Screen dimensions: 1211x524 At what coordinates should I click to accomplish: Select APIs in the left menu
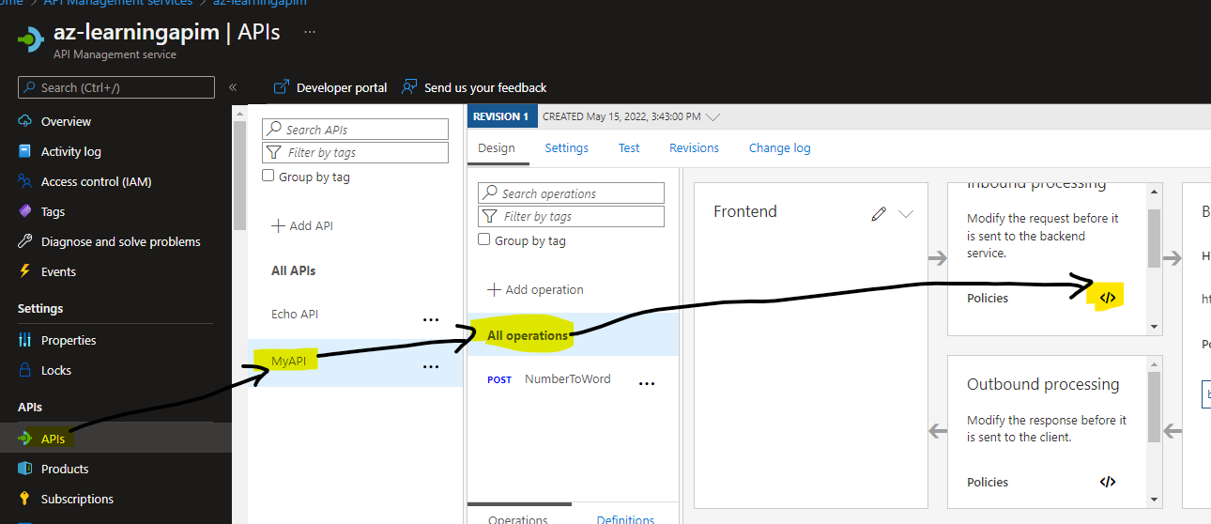pos(53,439)
